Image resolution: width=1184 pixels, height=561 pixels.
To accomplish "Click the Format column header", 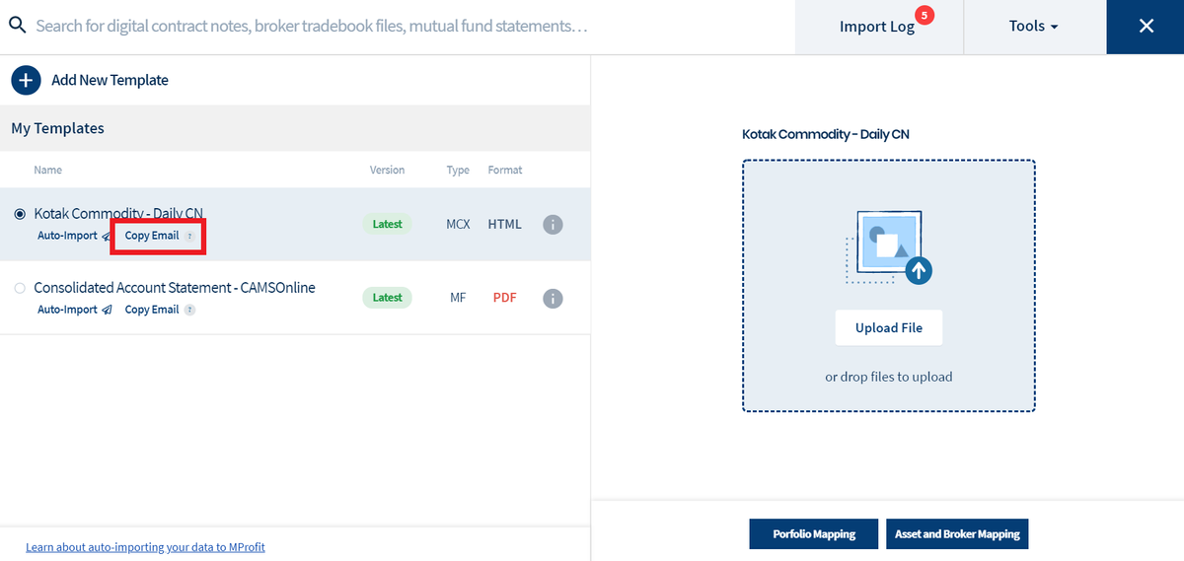I will [504, 171].
